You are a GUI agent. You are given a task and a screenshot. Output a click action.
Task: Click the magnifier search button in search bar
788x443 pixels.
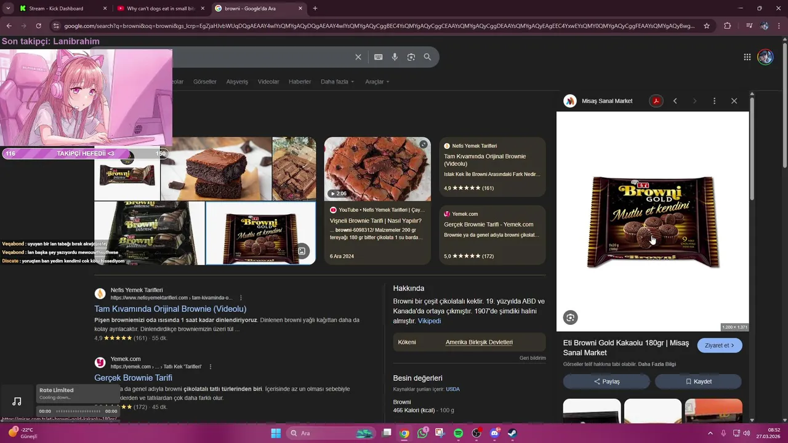tap(427, 57)
